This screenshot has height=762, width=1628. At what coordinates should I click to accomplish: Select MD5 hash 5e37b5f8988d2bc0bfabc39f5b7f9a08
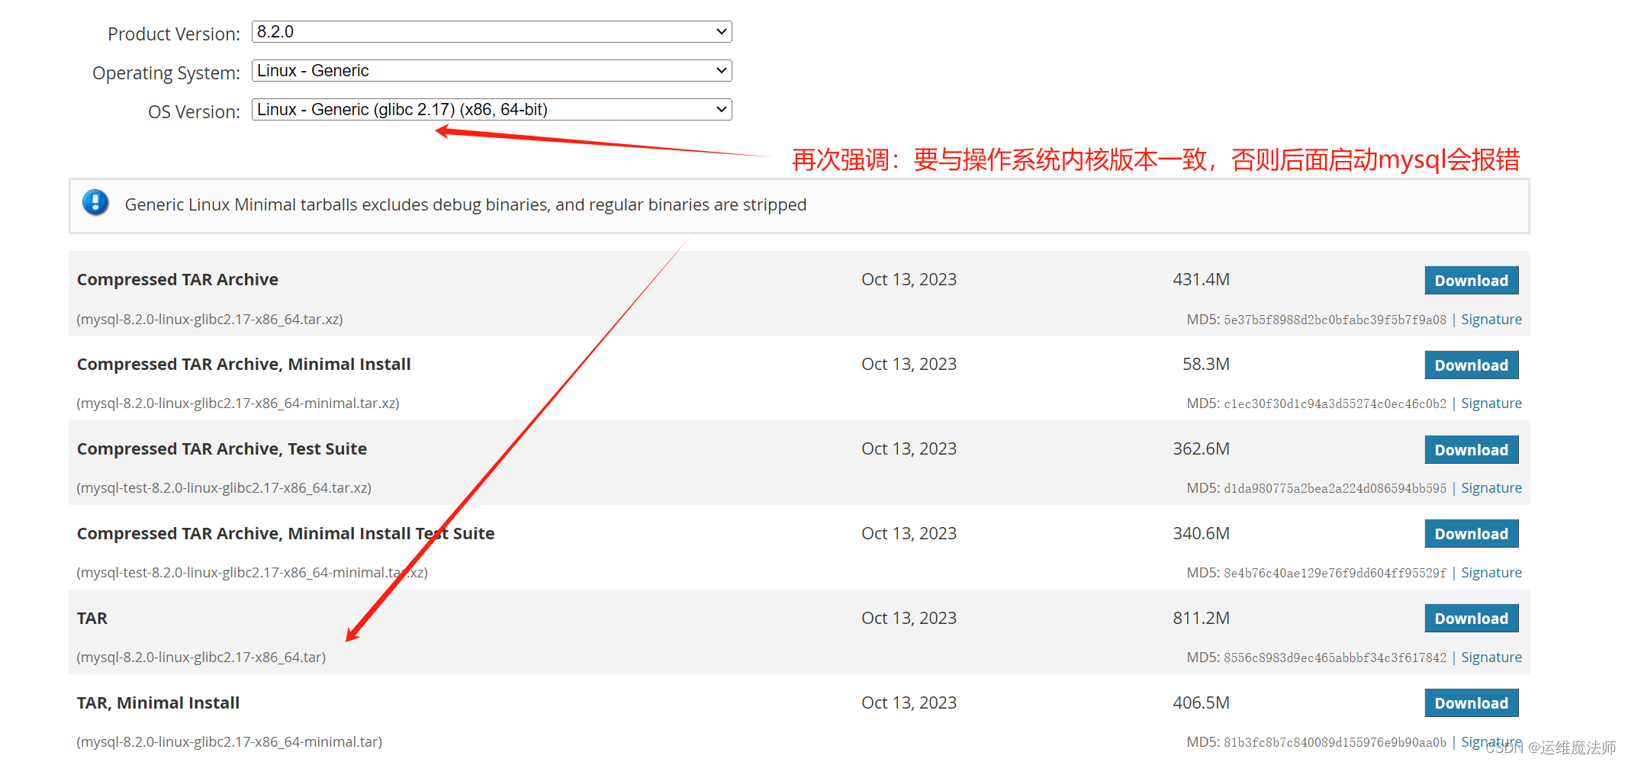[x=1335, y=320]
